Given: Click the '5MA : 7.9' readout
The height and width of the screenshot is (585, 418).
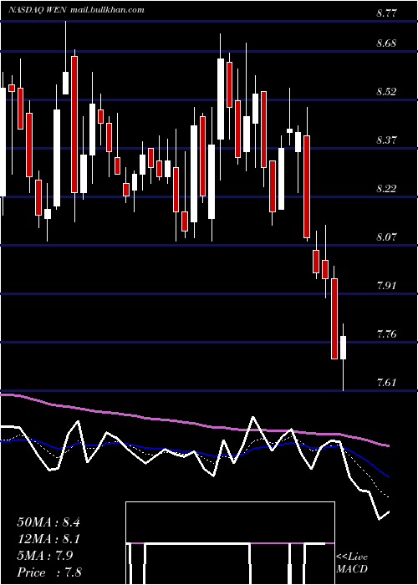Looking at the screenshot, I should click(x=45, y=556).
